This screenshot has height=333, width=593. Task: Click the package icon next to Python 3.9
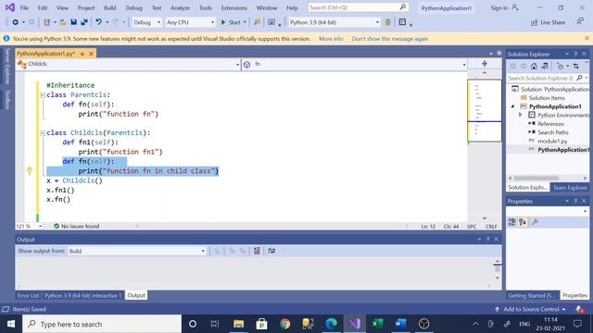pyautogui.click(x=387, y=22)
